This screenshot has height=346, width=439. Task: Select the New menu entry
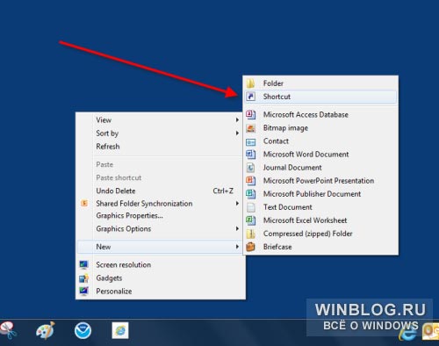point(104,247)
